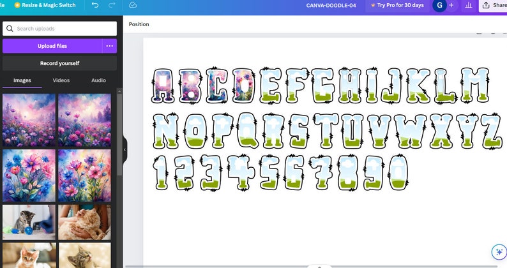Select the orange and white kitten thumbnail
The height and width of the screenshot is (268, 507).
tap(29, 255)
